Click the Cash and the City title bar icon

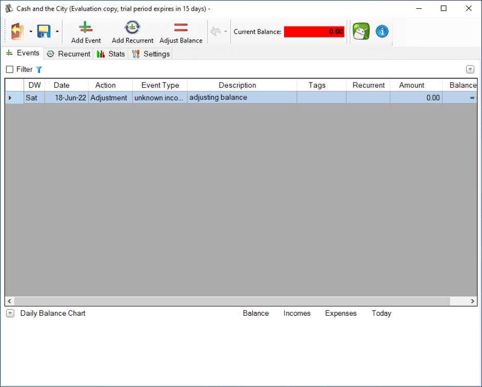[x=9, y=8]
